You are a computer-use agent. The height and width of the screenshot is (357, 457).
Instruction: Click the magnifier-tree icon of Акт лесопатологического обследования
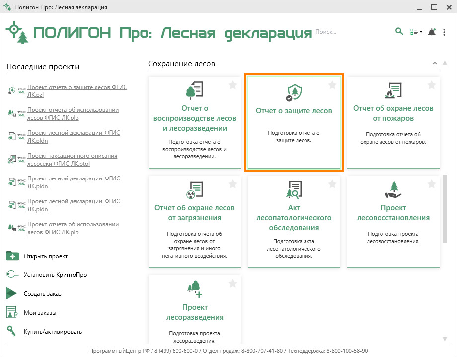pyautogui.click(x=294, y=190)
